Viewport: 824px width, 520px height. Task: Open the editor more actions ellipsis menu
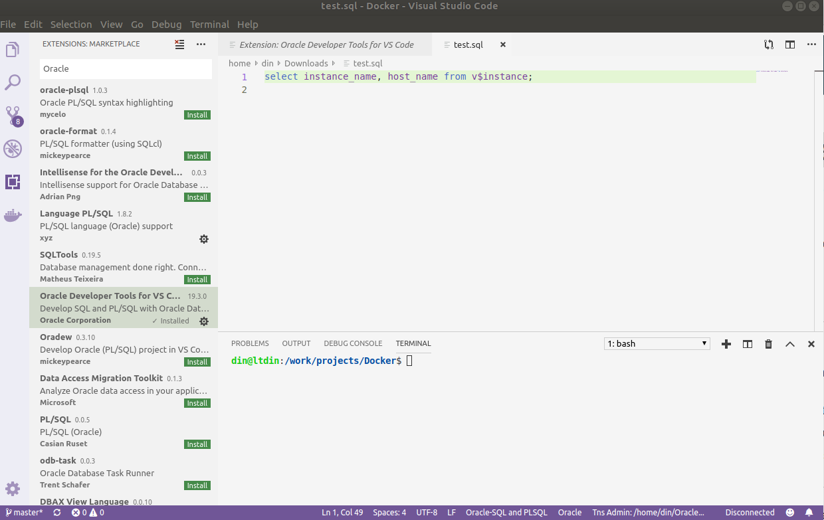click(x=811, y=44)
